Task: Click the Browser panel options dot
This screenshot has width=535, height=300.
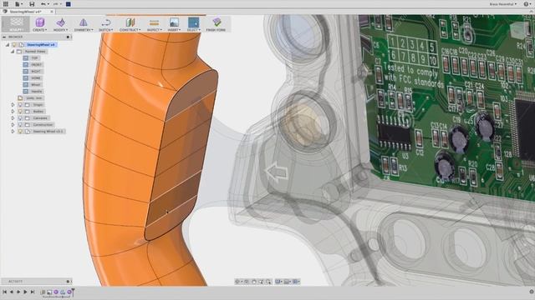Action: point(68,37)
